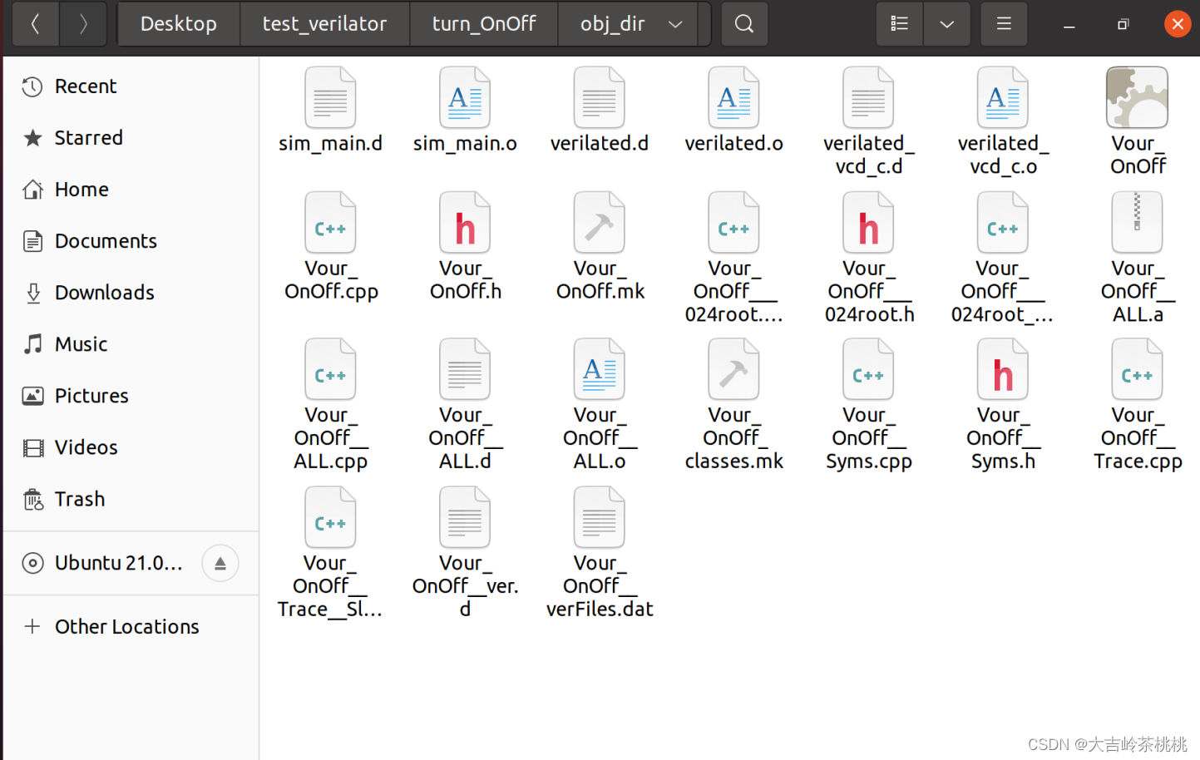Click the Vour_OnOff.mk filename label
Screen dimensions: 1200x760
600,280
